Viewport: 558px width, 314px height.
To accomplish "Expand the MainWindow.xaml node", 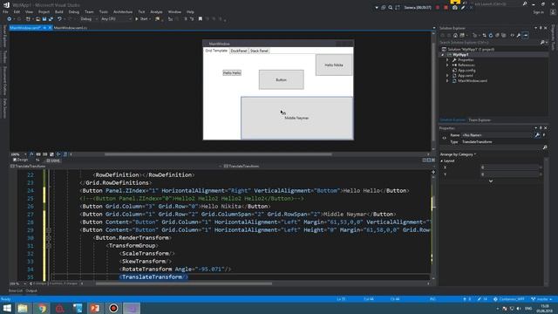I will pos(447,81).
